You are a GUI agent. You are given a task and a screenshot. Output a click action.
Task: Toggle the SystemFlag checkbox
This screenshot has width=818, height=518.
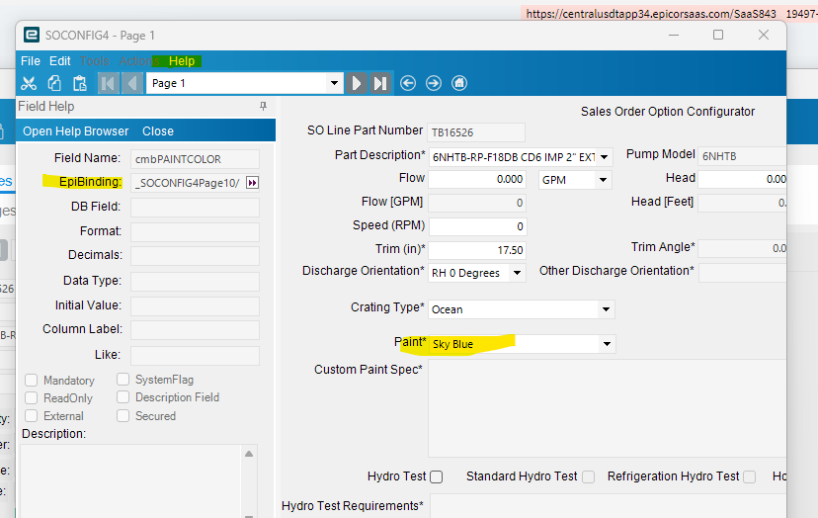[x=123, y=379]
